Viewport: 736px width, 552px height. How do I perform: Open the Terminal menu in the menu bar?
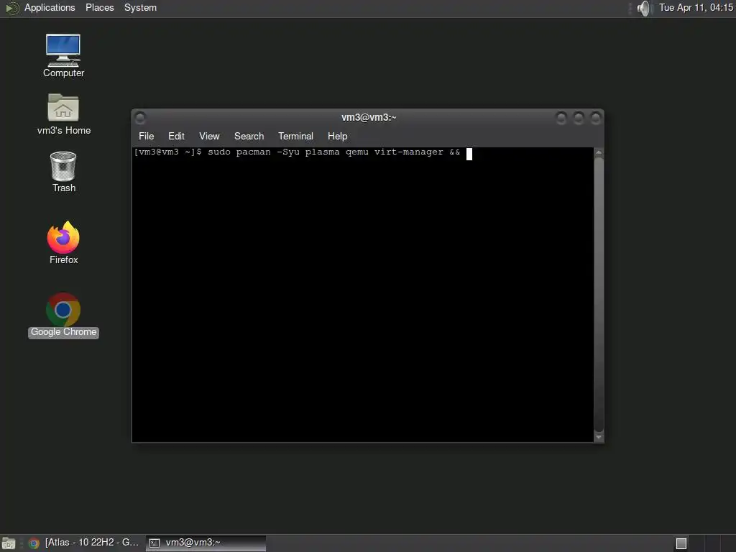click(295, 136)
